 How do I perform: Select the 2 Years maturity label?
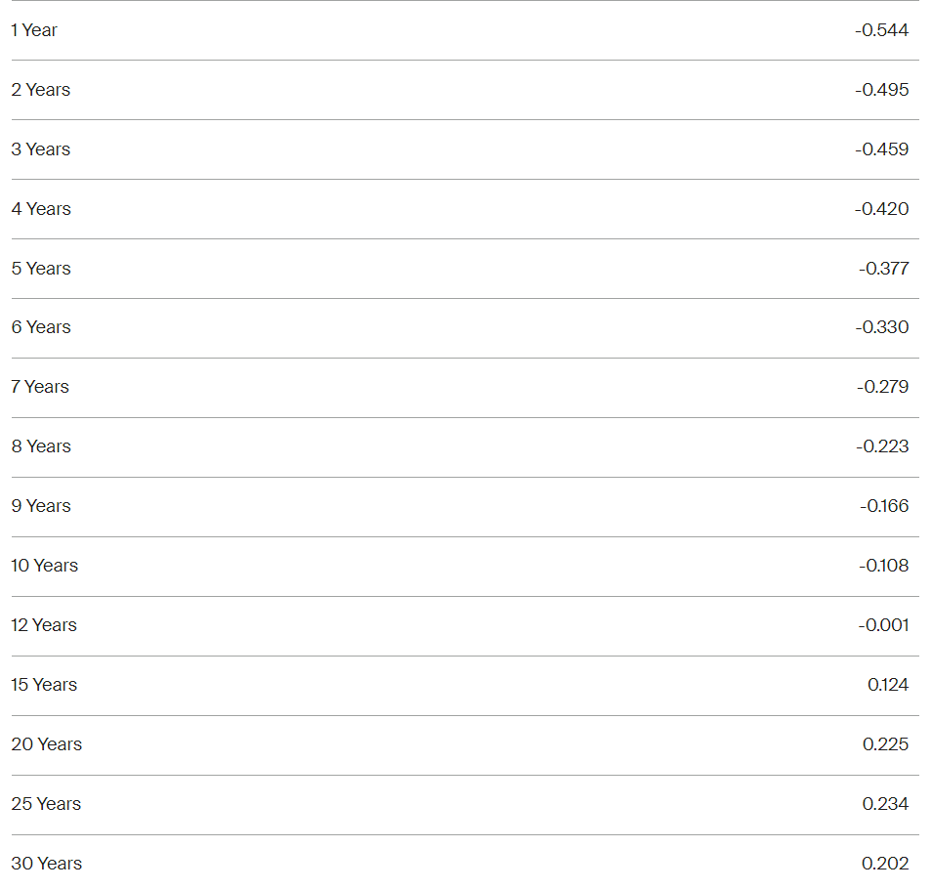point(40,90)
